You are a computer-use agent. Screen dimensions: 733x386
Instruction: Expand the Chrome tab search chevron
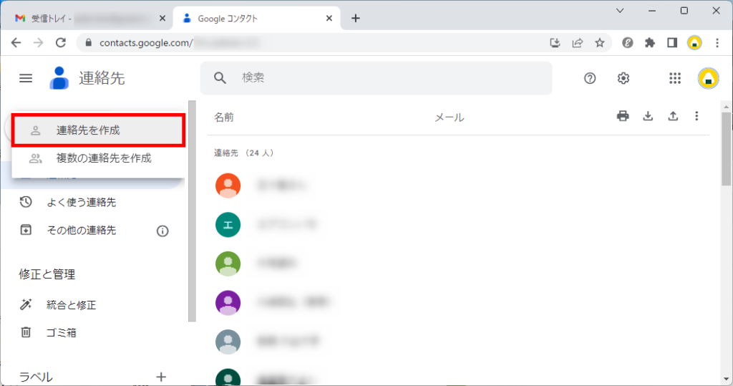620,10
